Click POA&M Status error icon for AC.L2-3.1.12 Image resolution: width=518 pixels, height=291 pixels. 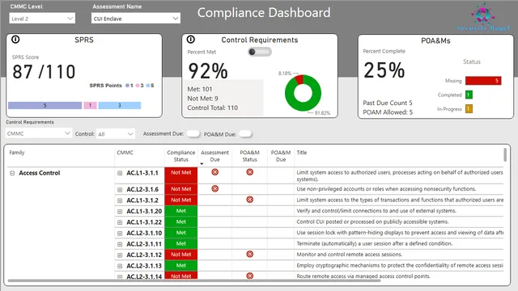[250, 254]
